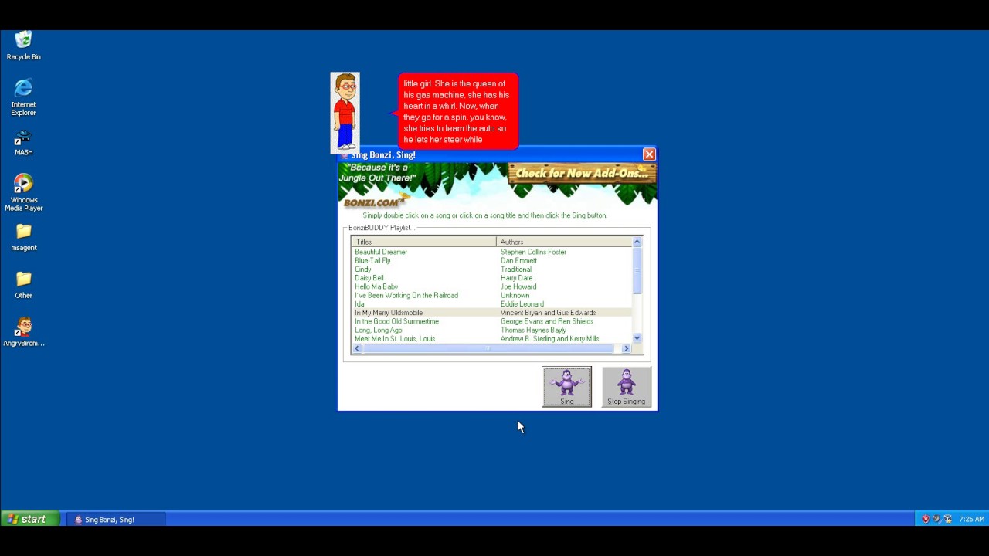Click the vertical scrollbar thumb in playlist
The image size is (989, 556).
point(637,270)
